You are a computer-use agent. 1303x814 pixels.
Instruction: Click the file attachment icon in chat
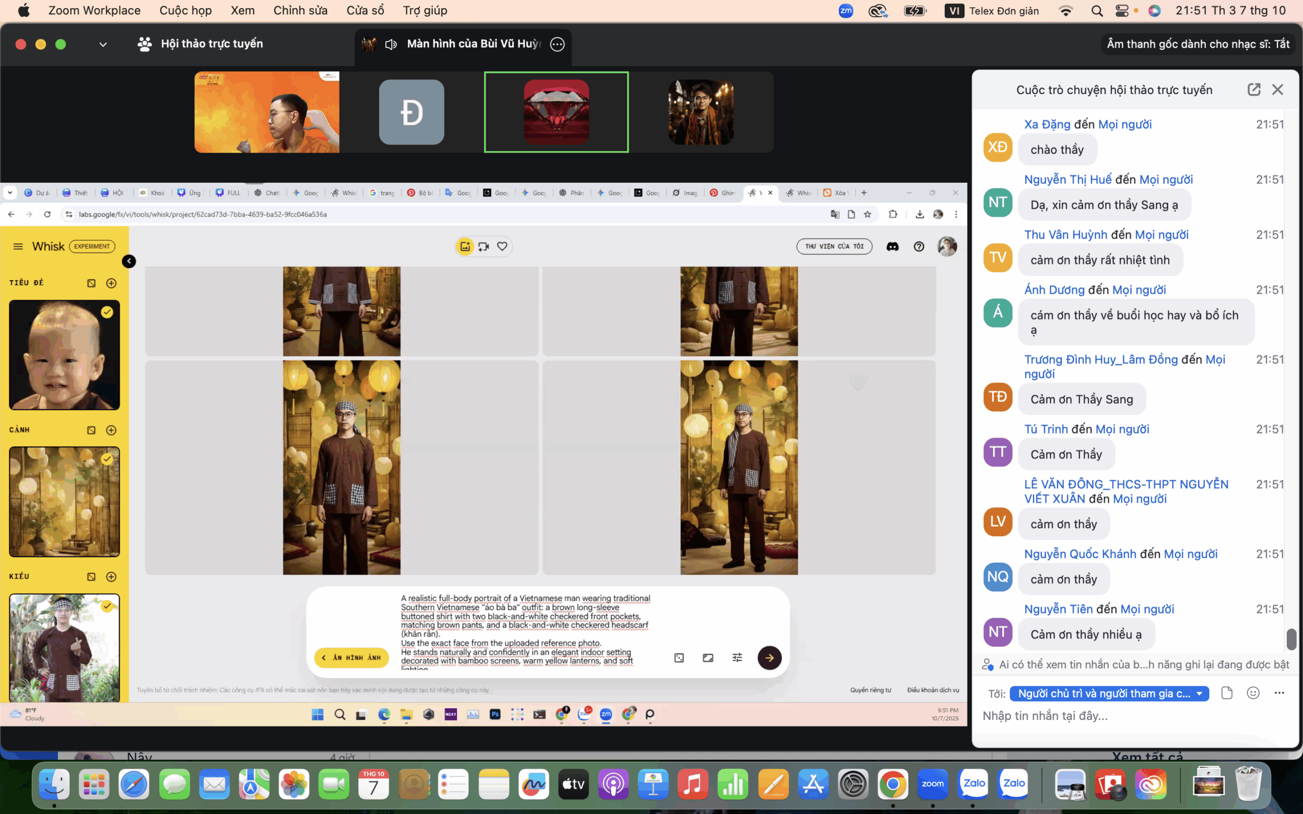[x=1227, y=693]
